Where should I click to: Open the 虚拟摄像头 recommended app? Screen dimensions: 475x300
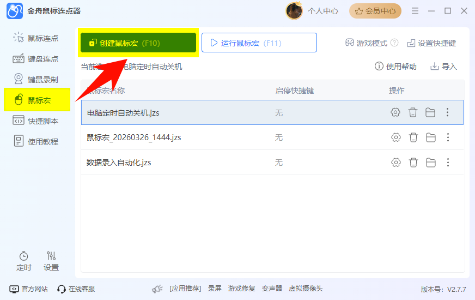[306, 289]
